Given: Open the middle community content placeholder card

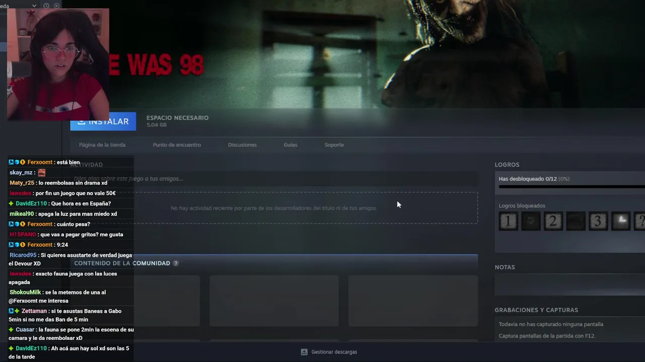Looking at the screenshot, I should (x=274, y=301).
